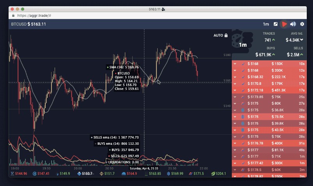Expand the $5172.18 $451.3K trade row chevron
Viewport: 313px width, 186px height.
[x=235, y=90]
